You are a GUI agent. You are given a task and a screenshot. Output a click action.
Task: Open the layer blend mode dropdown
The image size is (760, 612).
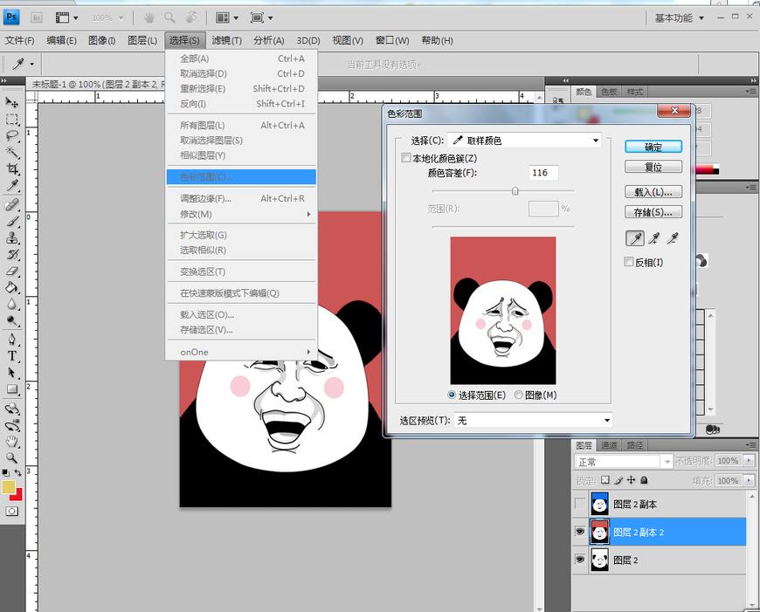pos(623,460)
